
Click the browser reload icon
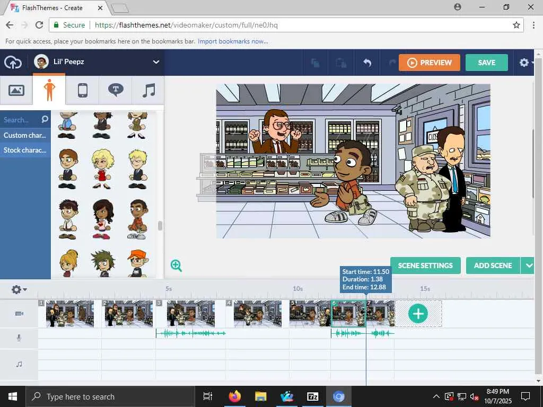(39, 25)
